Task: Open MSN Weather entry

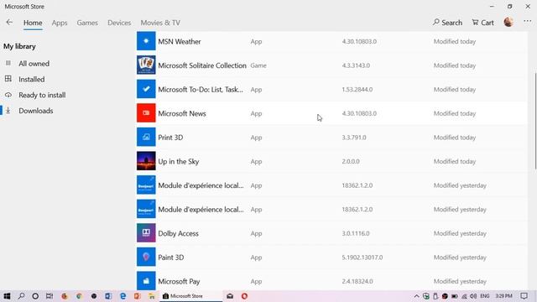Action: click(332, 41)
